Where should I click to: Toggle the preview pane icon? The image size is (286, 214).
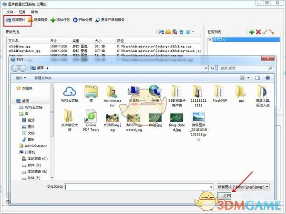click(x=258, y=78)
